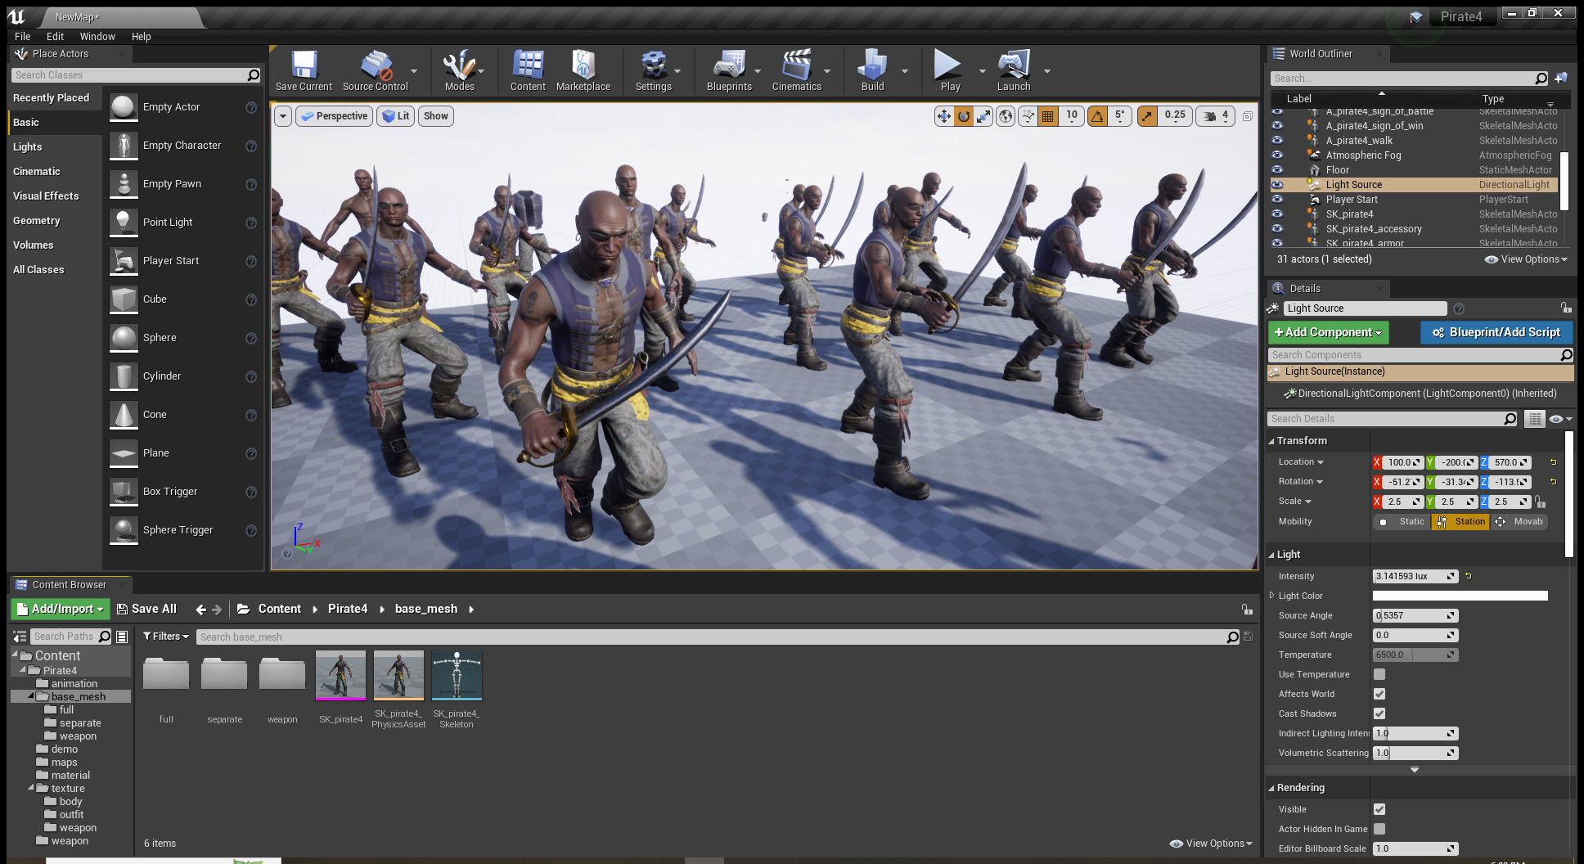Open the Marketplace toolbar icon
Image resolution: width=1584 pixels, height=864 pixels.
tap(583, 70)
